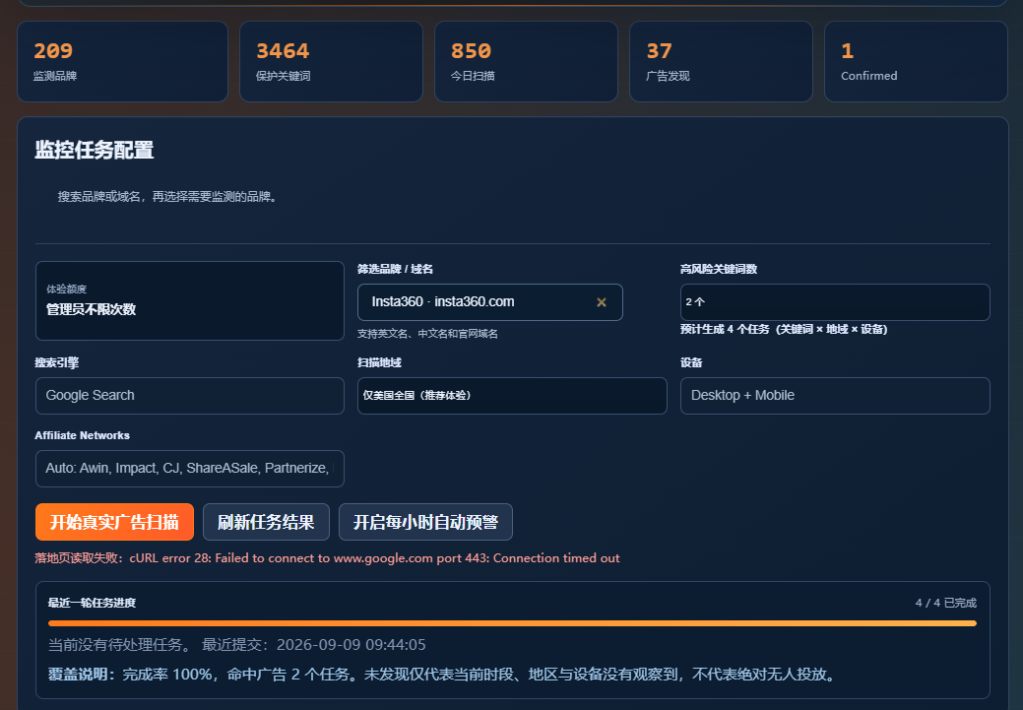Image resolution: width=1023 pixels, height=710 pixels.
Task: Clear the Insta360 brand filter with the X icon
Action: tap(602, 302)
